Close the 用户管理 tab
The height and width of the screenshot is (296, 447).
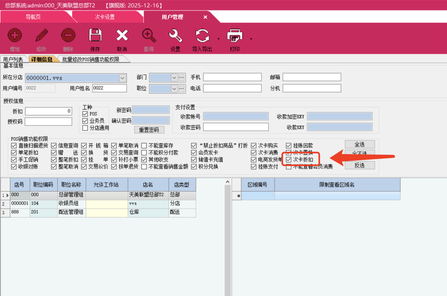coord(206,17)
